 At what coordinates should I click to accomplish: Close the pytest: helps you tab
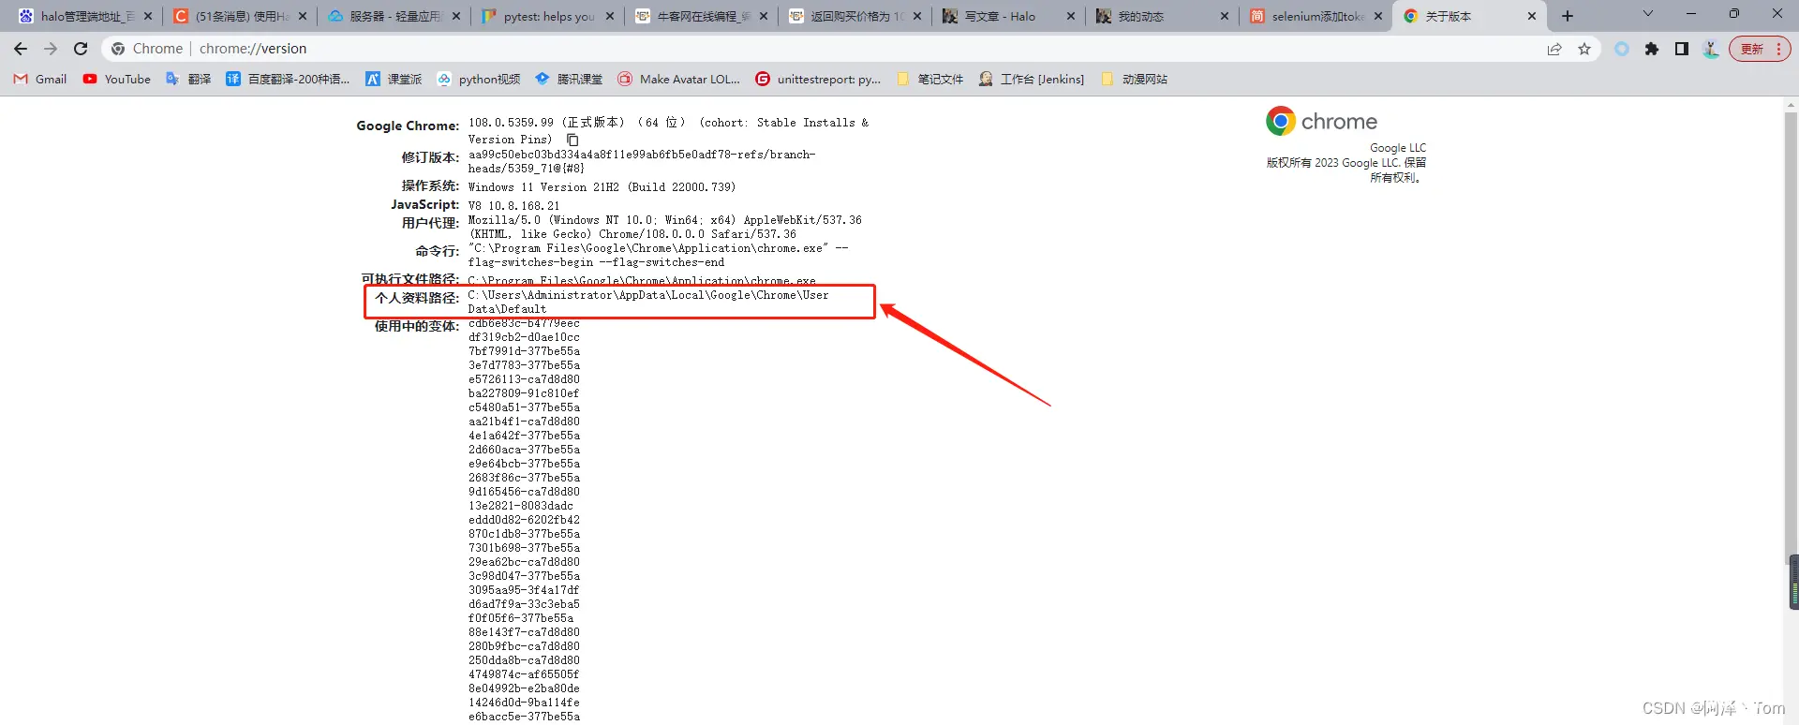[x=610, y=16]
